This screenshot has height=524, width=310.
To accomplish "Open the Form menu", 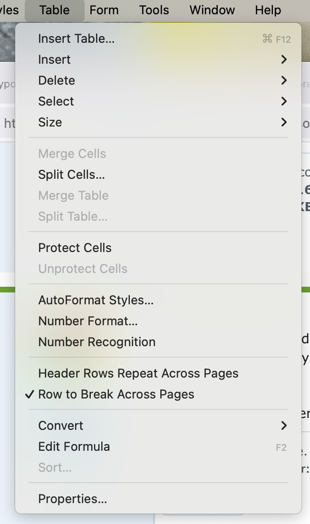I will click(104, 10).
